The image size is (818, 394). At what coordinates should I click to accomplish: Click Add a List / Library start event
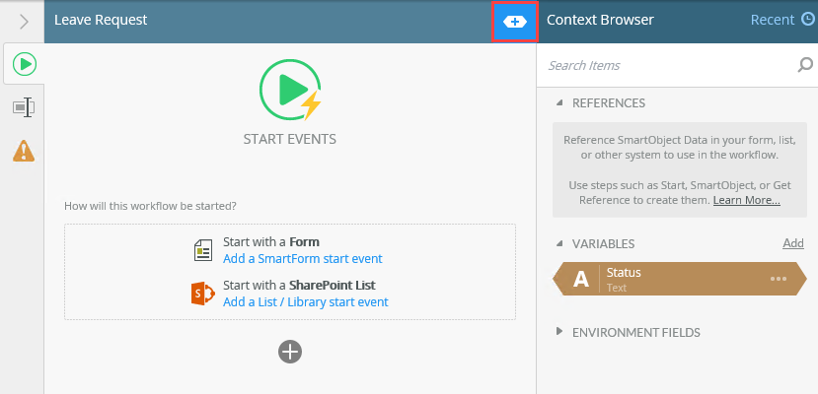(x=305, y=302)
